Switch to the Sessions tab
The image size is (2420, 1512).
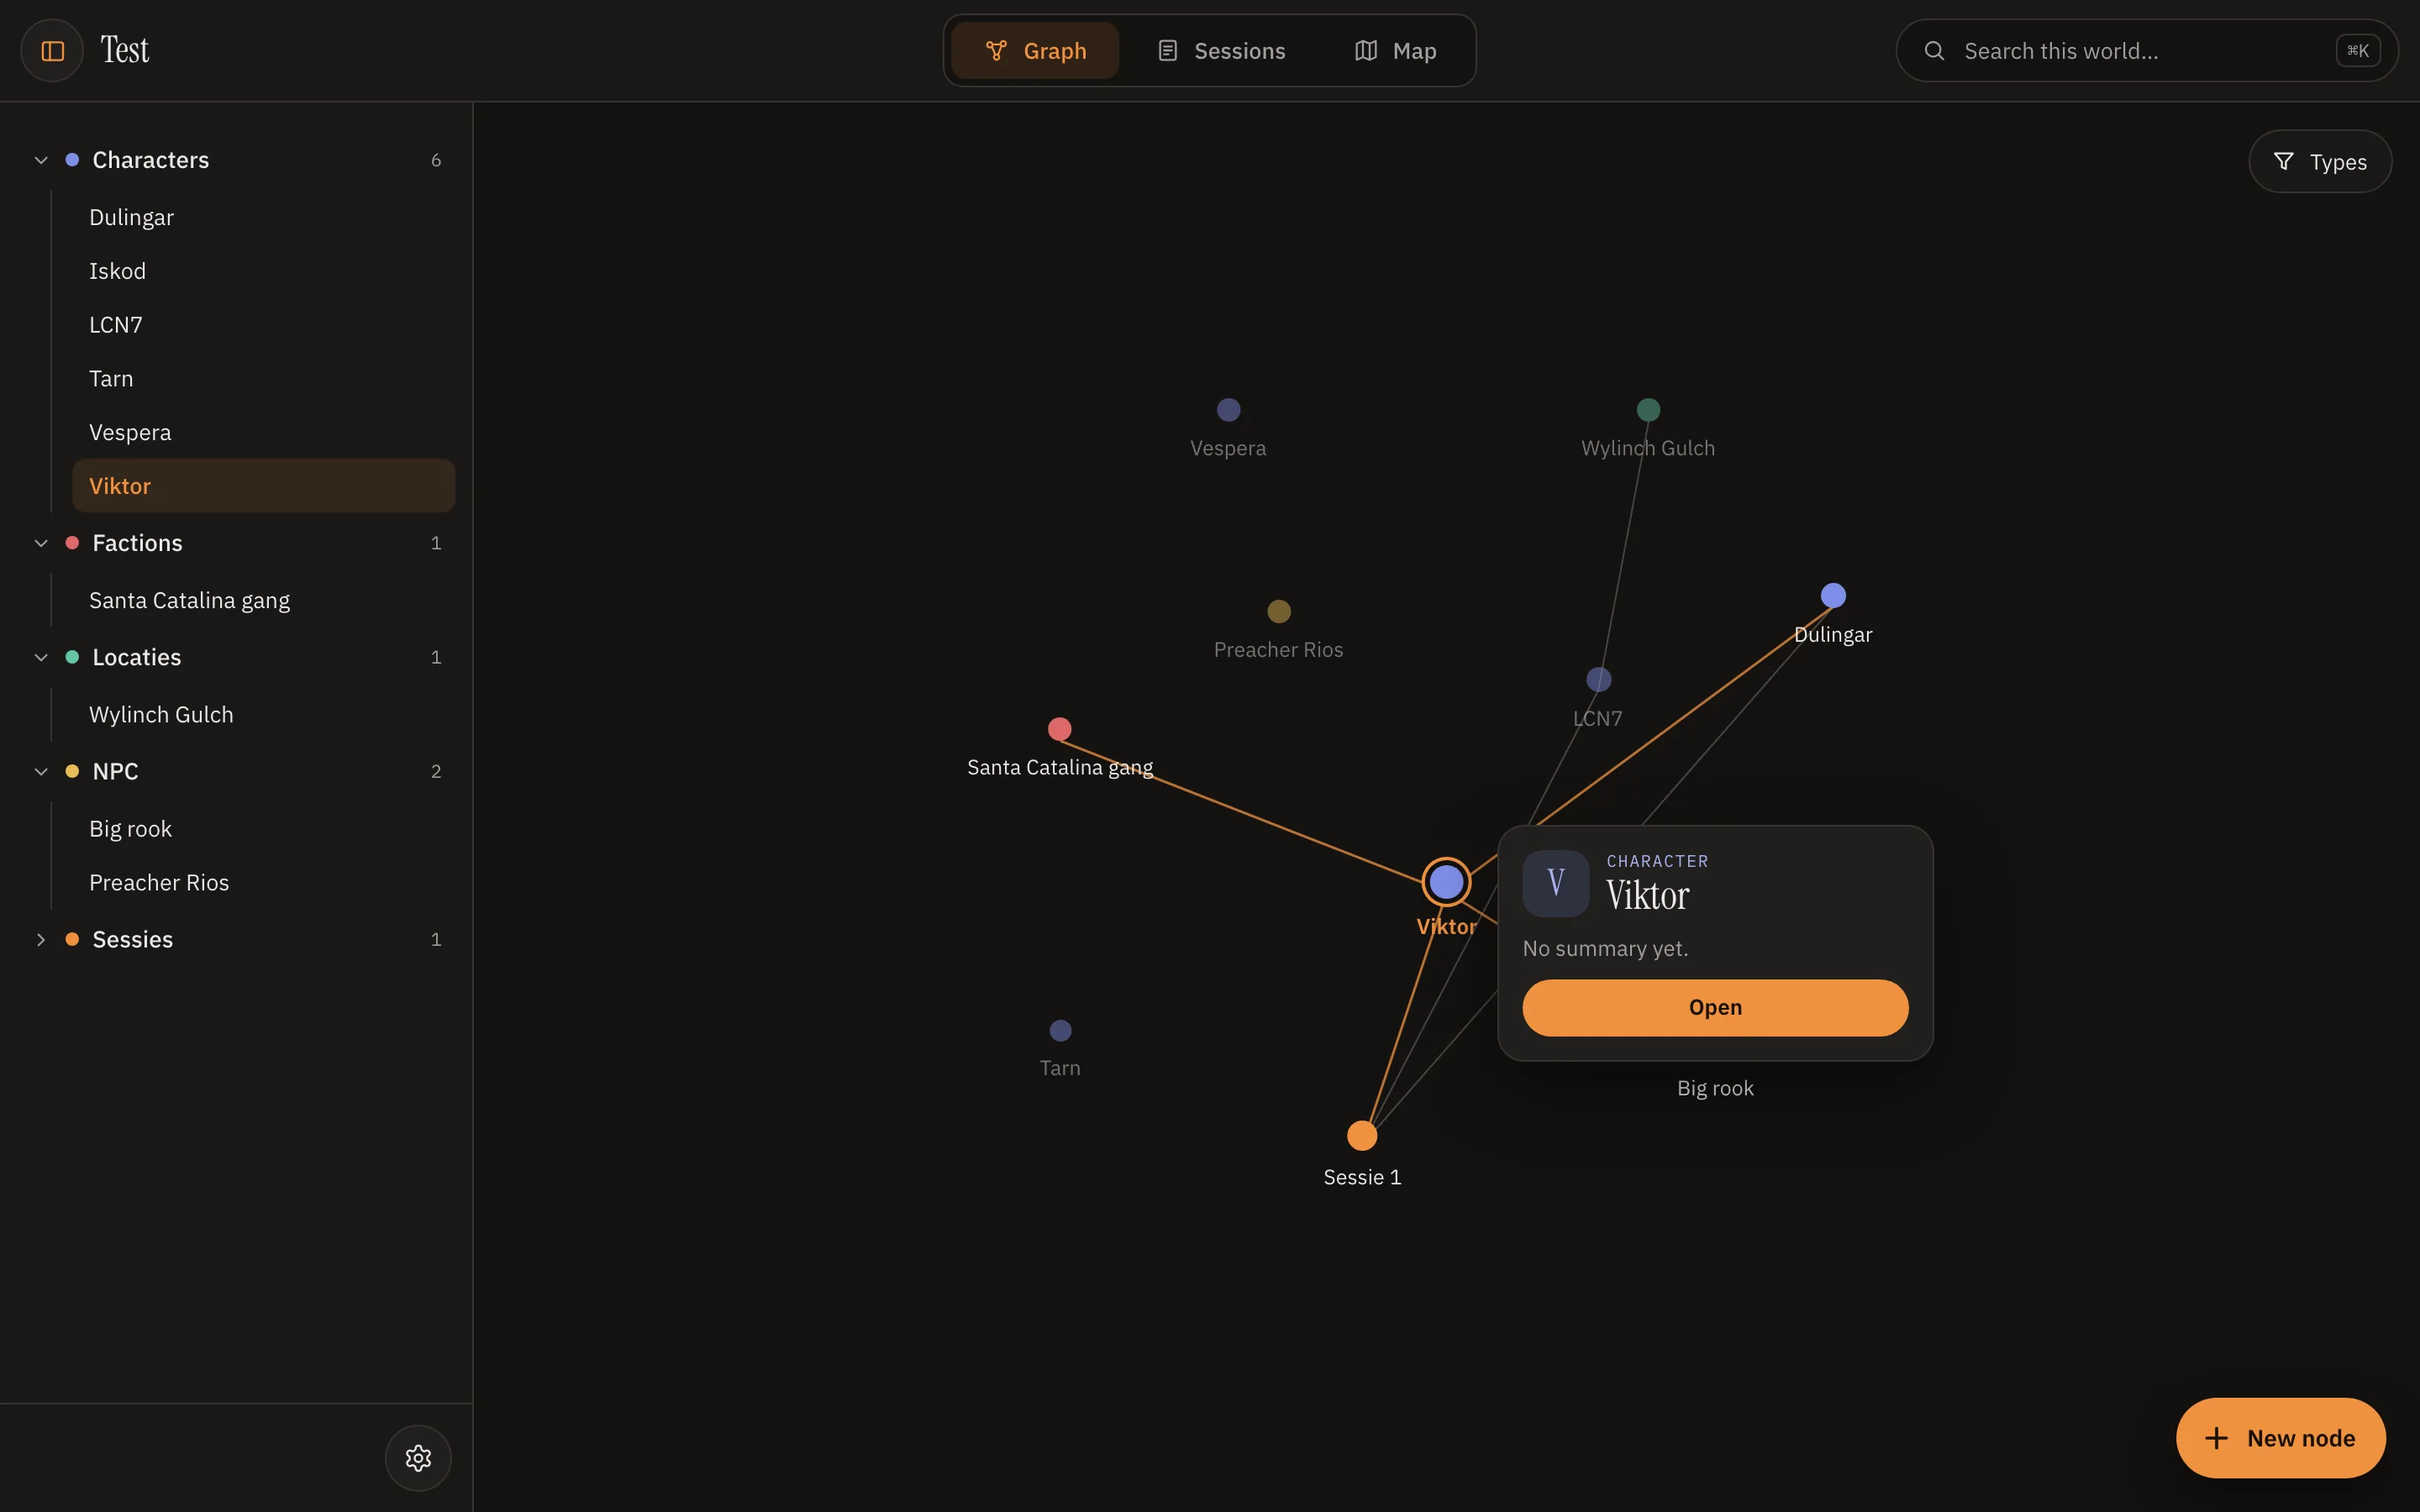1221,51
